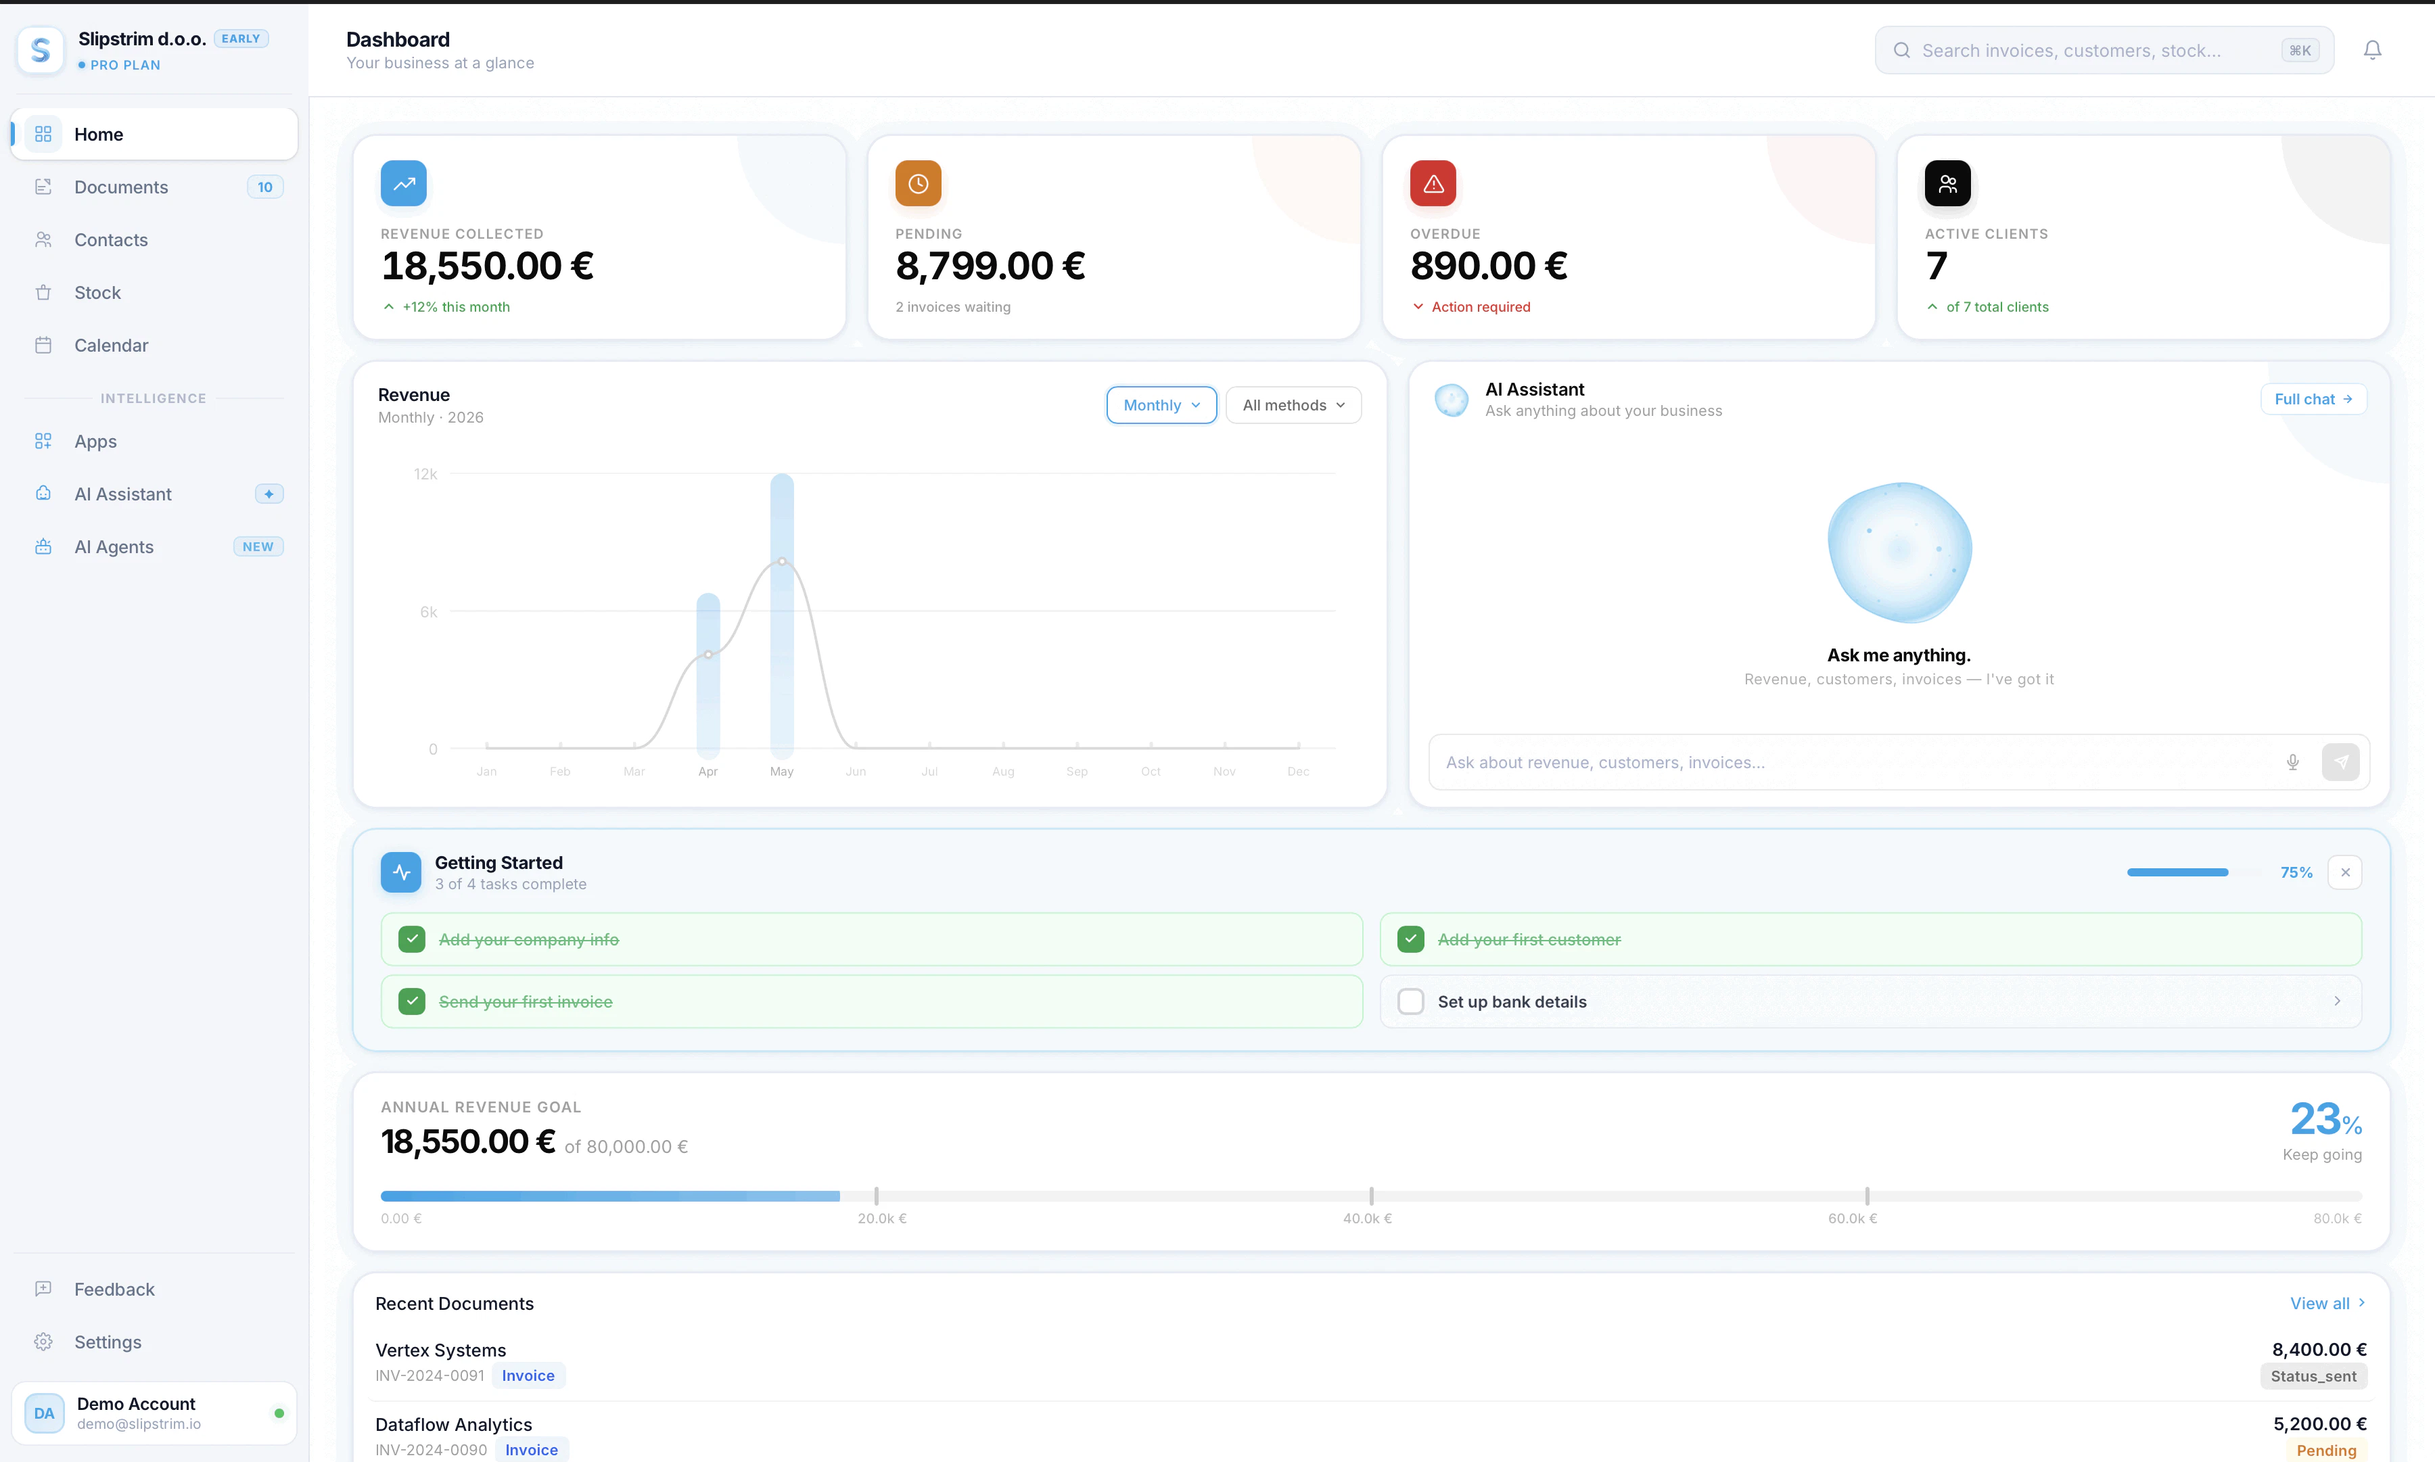Click the send message arrow button
Image resolution: width=2435 pixels, height=1462 pixels.
[2340, 761]
